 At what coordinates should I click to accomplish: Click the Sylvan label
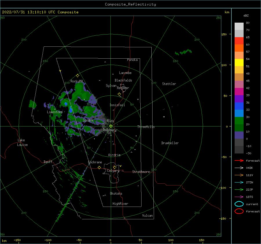(111, 86)
